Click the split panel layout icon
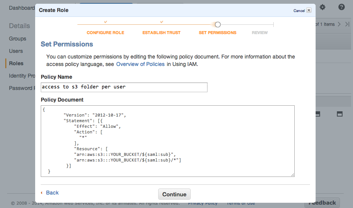This screenshot has height=208, width=353. (318, 114)
